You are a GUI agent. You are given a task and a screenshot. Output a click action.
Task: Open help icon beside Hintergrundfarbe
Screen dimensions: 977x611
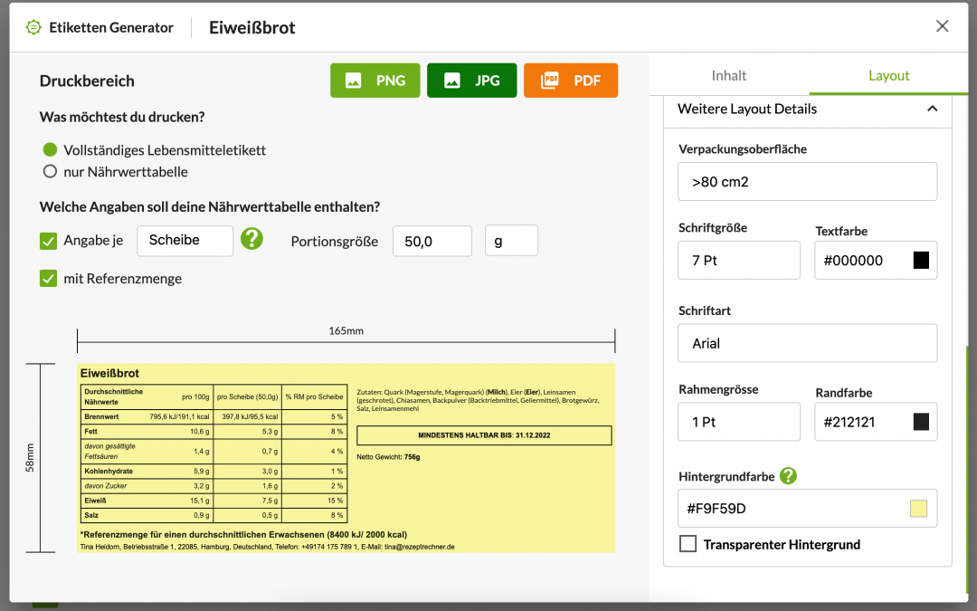click(x=788, y=475)
